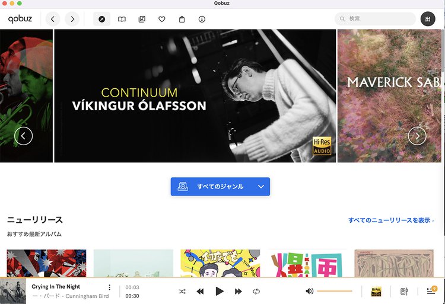This screenshot has width=445, height=304.
Task: Open the Discover compass tab
Action: click(x=101, y=19)
